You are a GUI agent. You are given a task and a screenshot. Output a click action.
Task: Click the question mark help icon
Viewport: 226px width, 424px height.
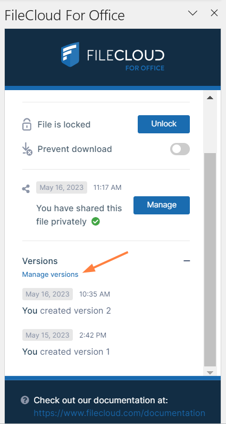[25, 400]
